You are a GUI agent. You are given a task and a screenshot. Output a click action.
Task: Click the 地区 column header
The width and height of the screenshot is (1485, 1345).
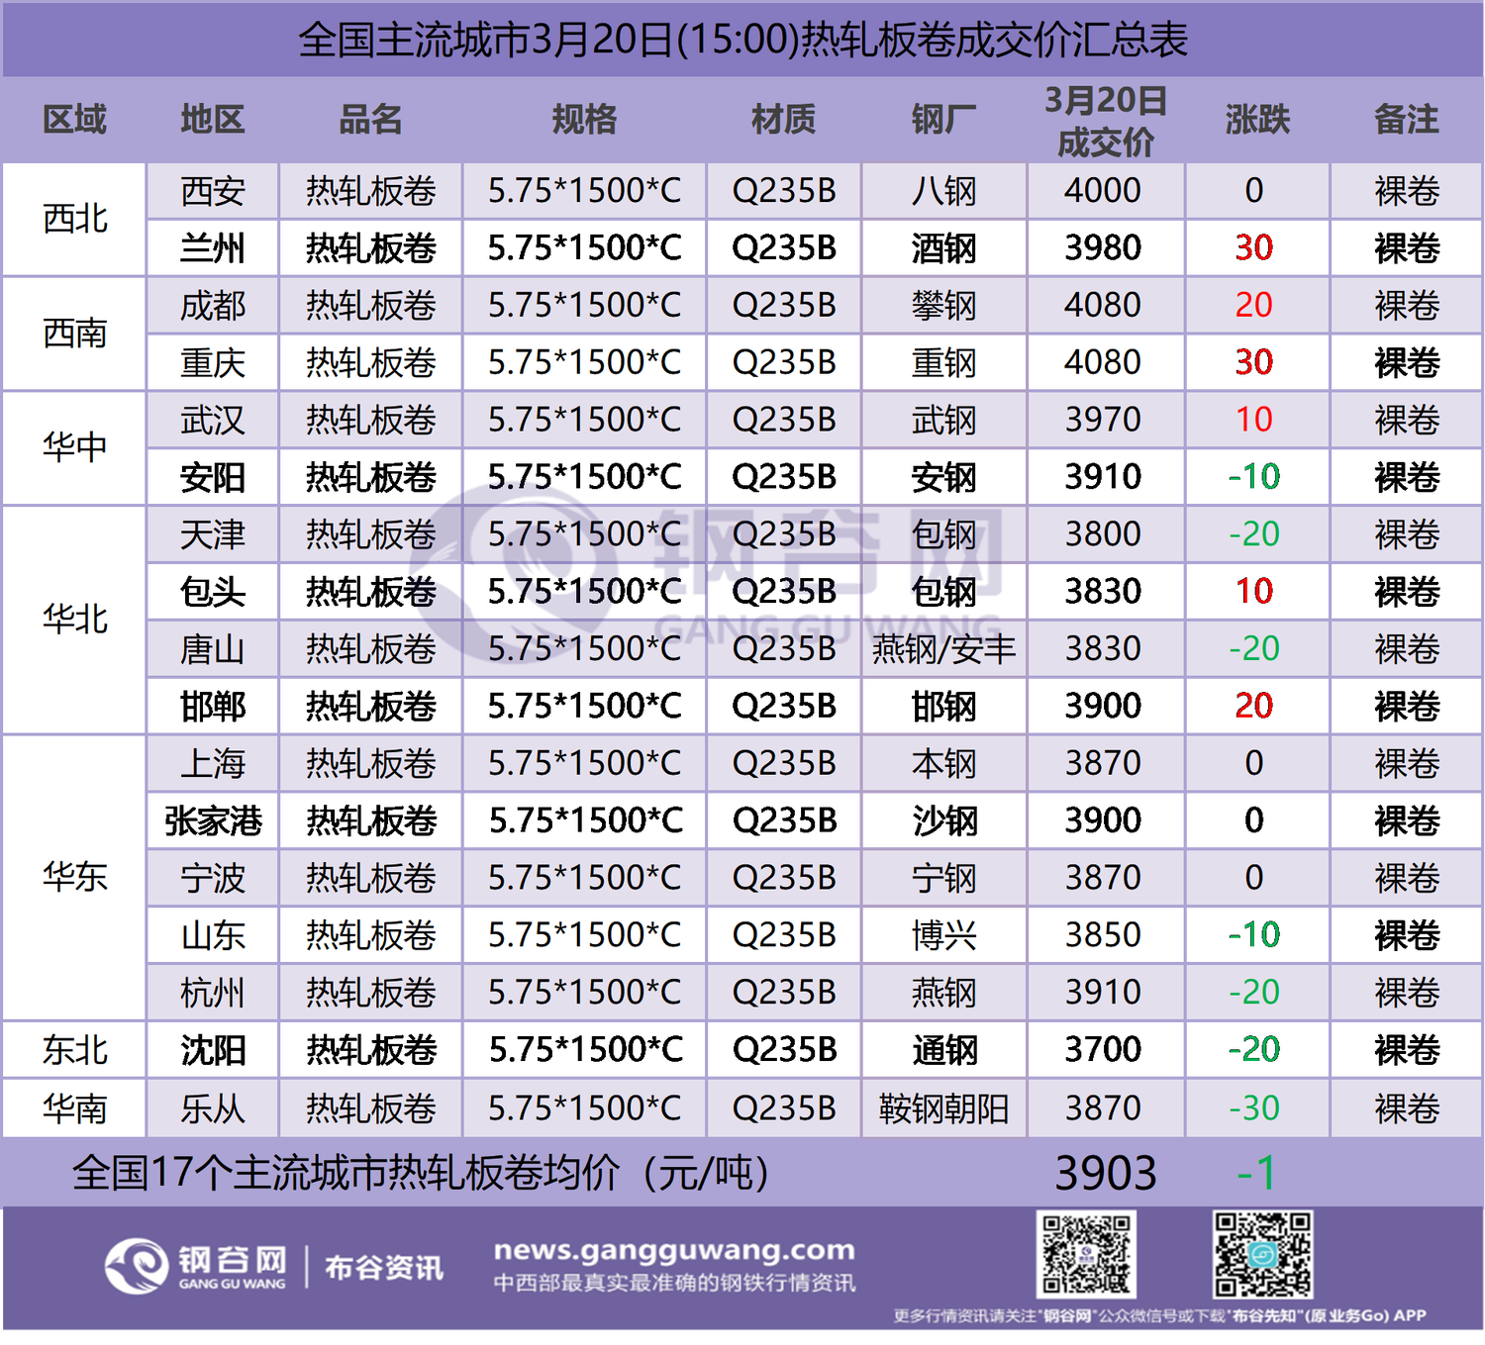click(213, 120)
